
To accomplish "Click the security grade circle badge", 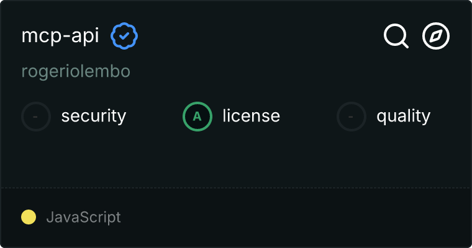I will (36, 116).
